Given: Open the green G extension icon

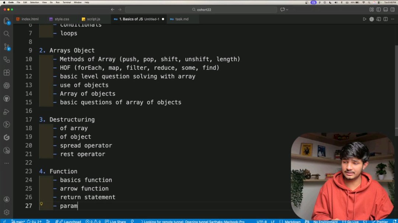Looking at the screenshot, I should 7,138.
